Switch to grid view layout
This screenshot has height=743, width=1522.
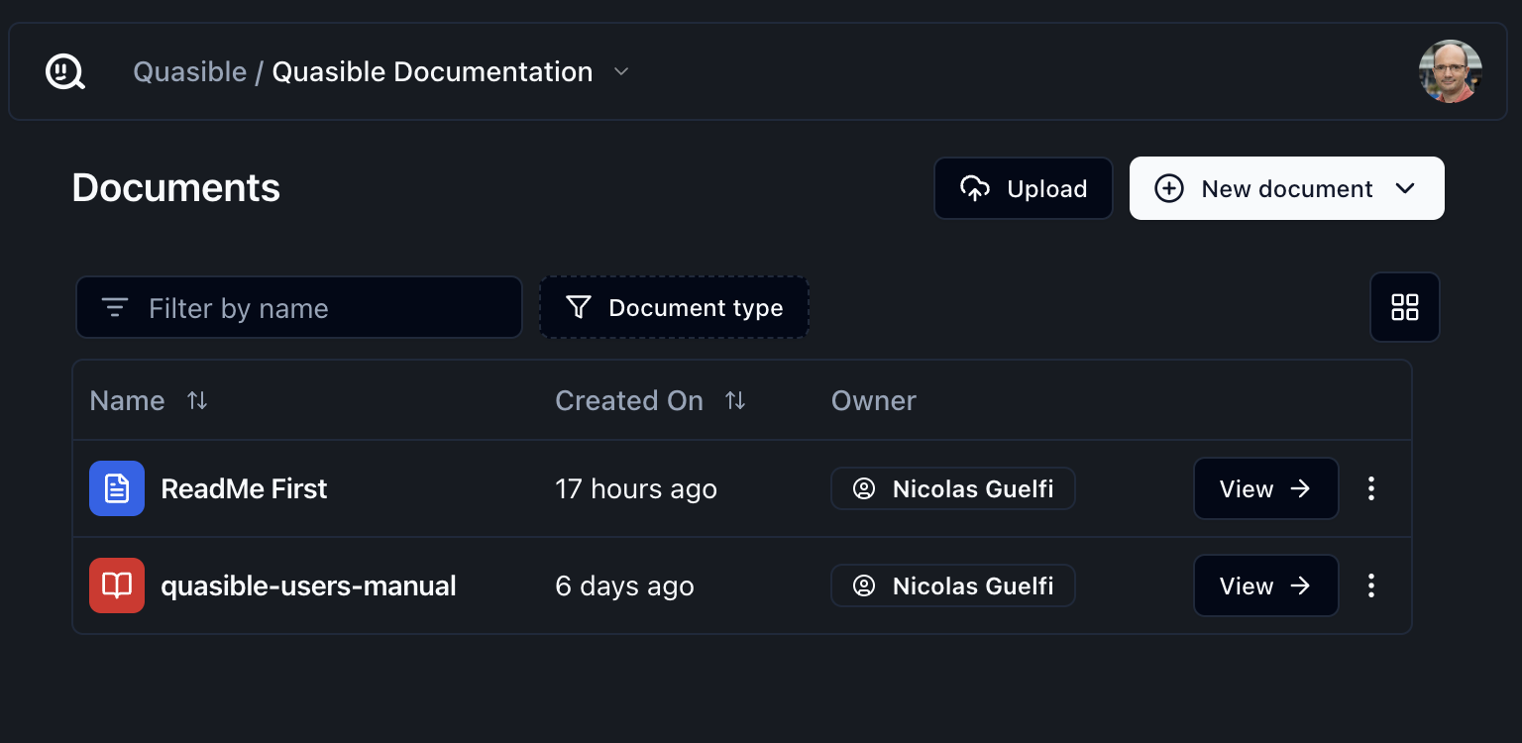(x=1404, y=307)
